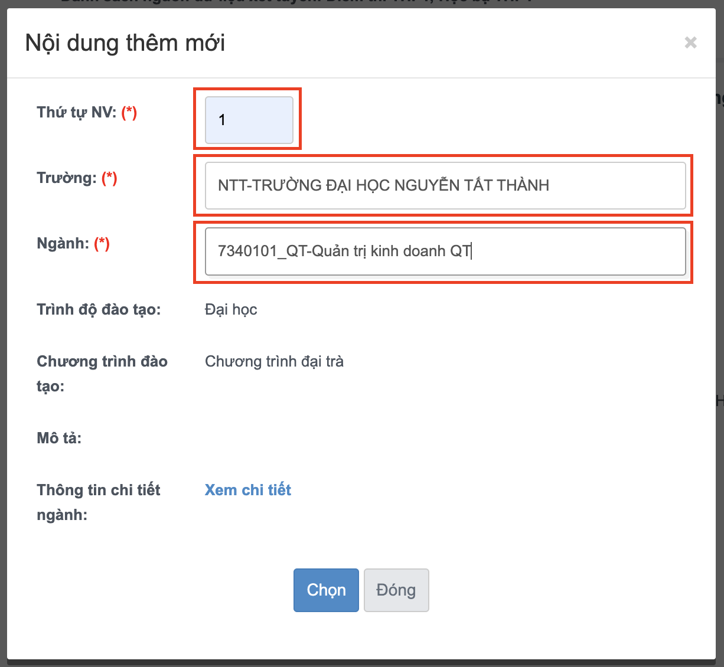Open the Xem chi tiết link
The width and height of the screenshot is (724, 667).
(247, 490)
